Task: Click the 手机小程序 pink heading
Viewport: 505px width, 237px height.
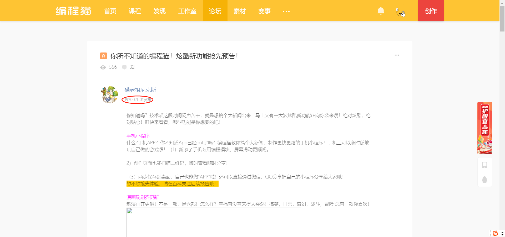Action: 138,136
